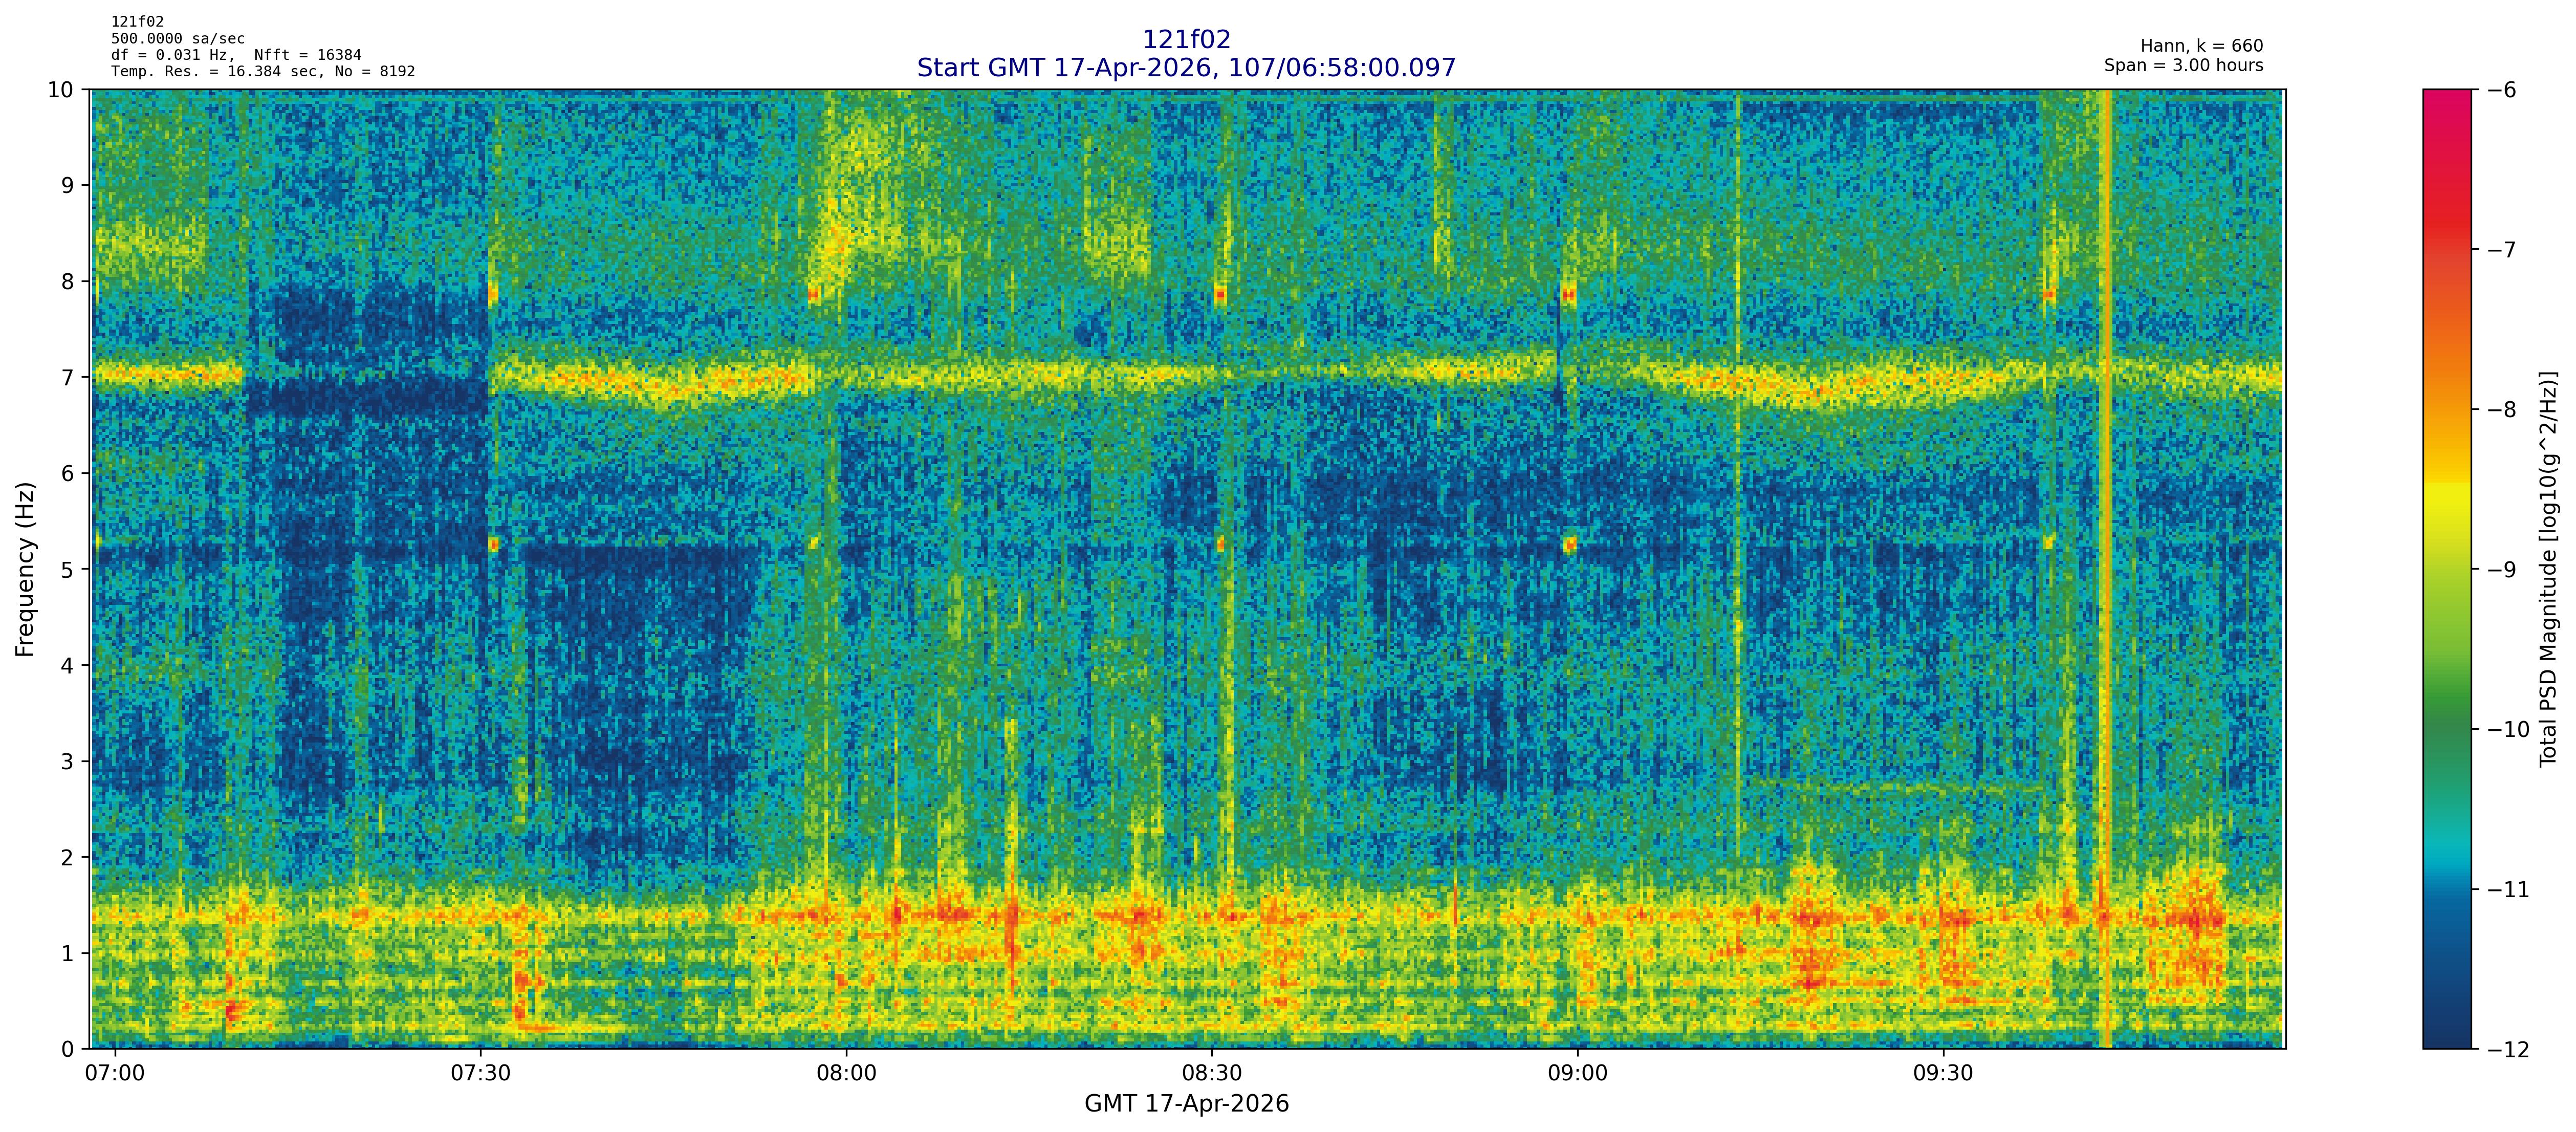Click the GMT 17-Apr-2026 x-axis label
This screenshot has width=2576, height=1132.
pyautogui.click(x=1186, y=1104)
